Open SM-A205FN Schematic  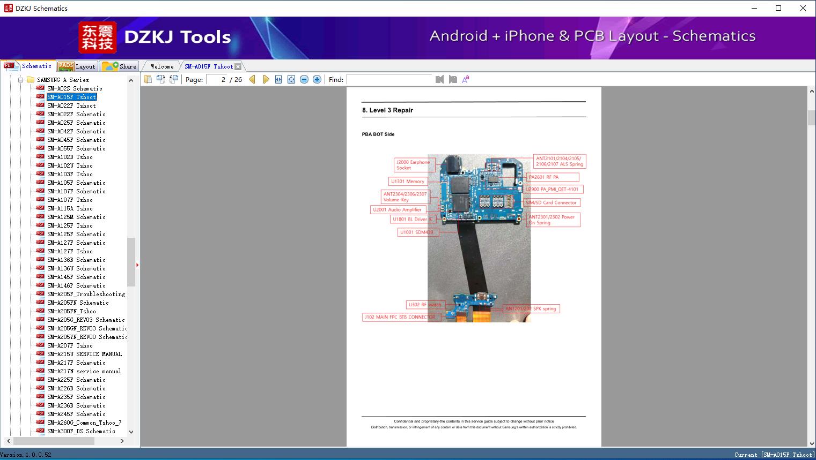tap(78, 303)
